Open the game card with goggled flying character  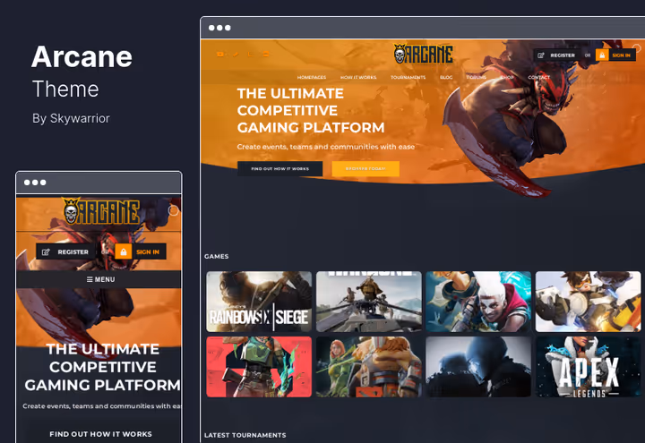pyautogui.click(x=589, y=302)
